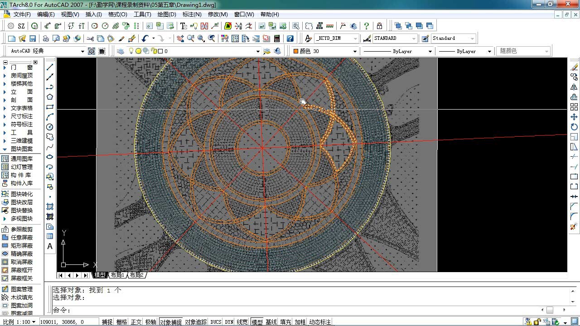Open the AutoCAD 经典 workspace dropdown
The height and width of the screenshot is (326, 580).
(82, 51)
